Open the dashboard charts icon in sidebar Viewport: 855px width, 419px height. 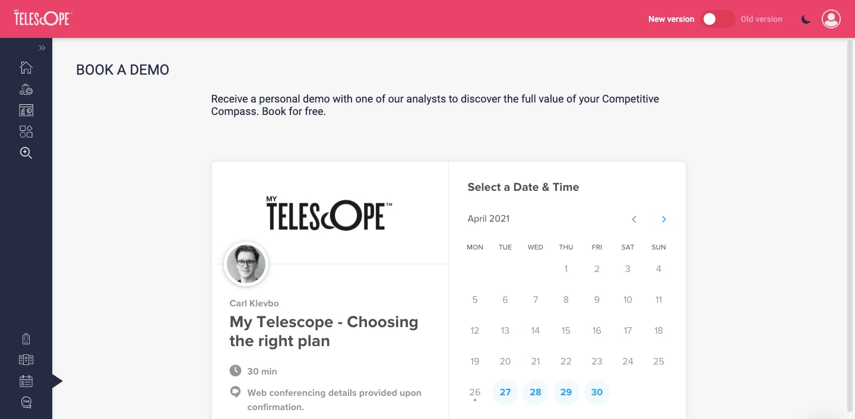coord(26,110)
